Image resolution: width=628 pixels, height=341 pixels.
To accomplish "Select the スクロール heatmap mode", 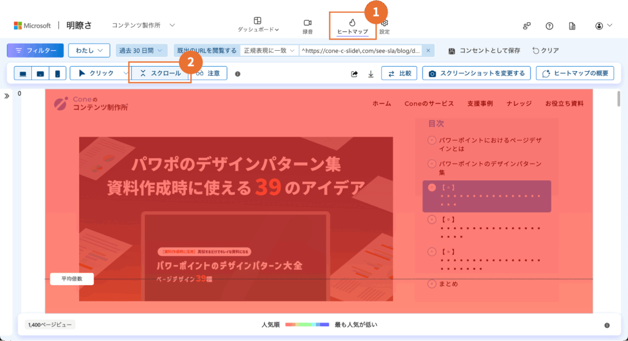I will point(160,73).
